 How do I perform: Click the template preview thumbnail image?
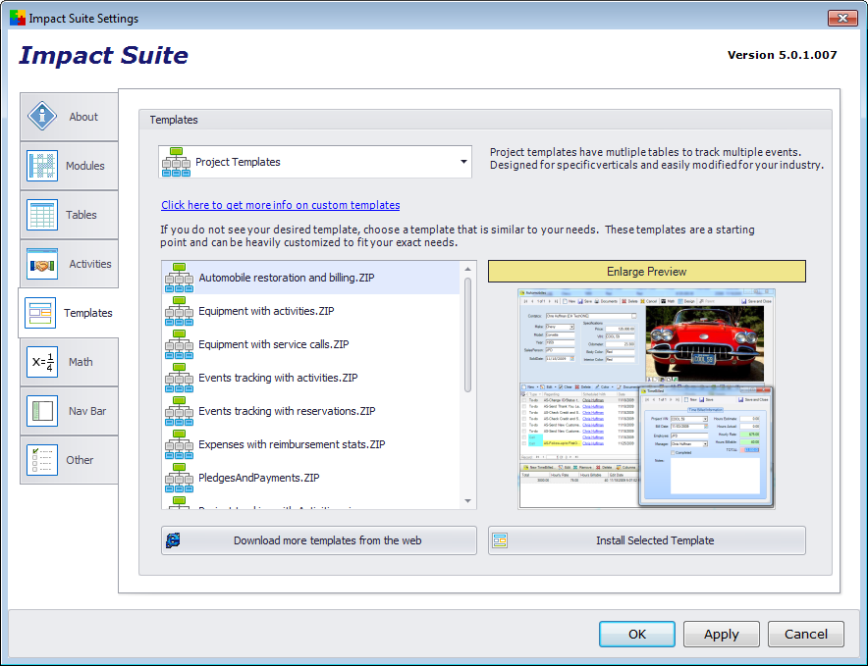646,399
